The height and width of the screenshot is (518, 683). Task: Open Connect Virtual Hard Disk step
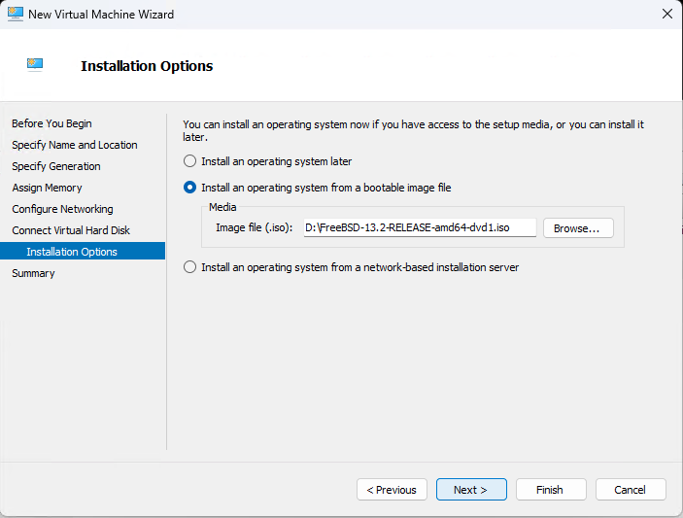[x=71, y=230]
